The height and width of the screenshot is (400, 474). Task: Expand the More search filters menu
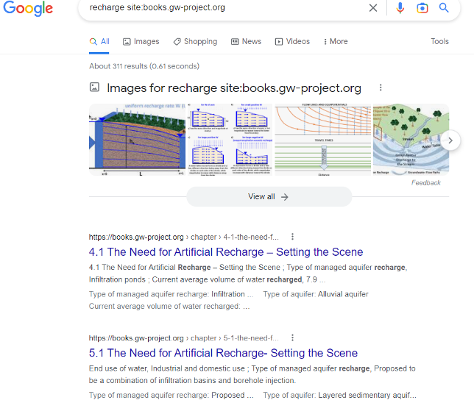(334, 42)
